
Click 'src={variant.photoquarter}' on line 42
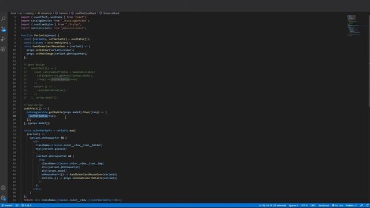point(61,167)
